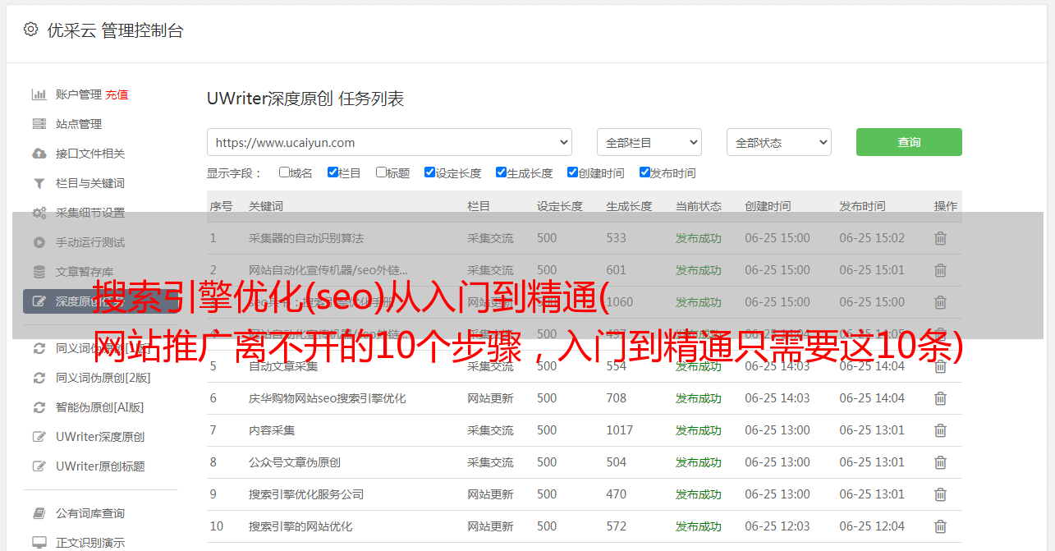Screen dimensions: 1055x551
Task: Click the play icon beside 手动运行测试
Action: pos(39,242)
